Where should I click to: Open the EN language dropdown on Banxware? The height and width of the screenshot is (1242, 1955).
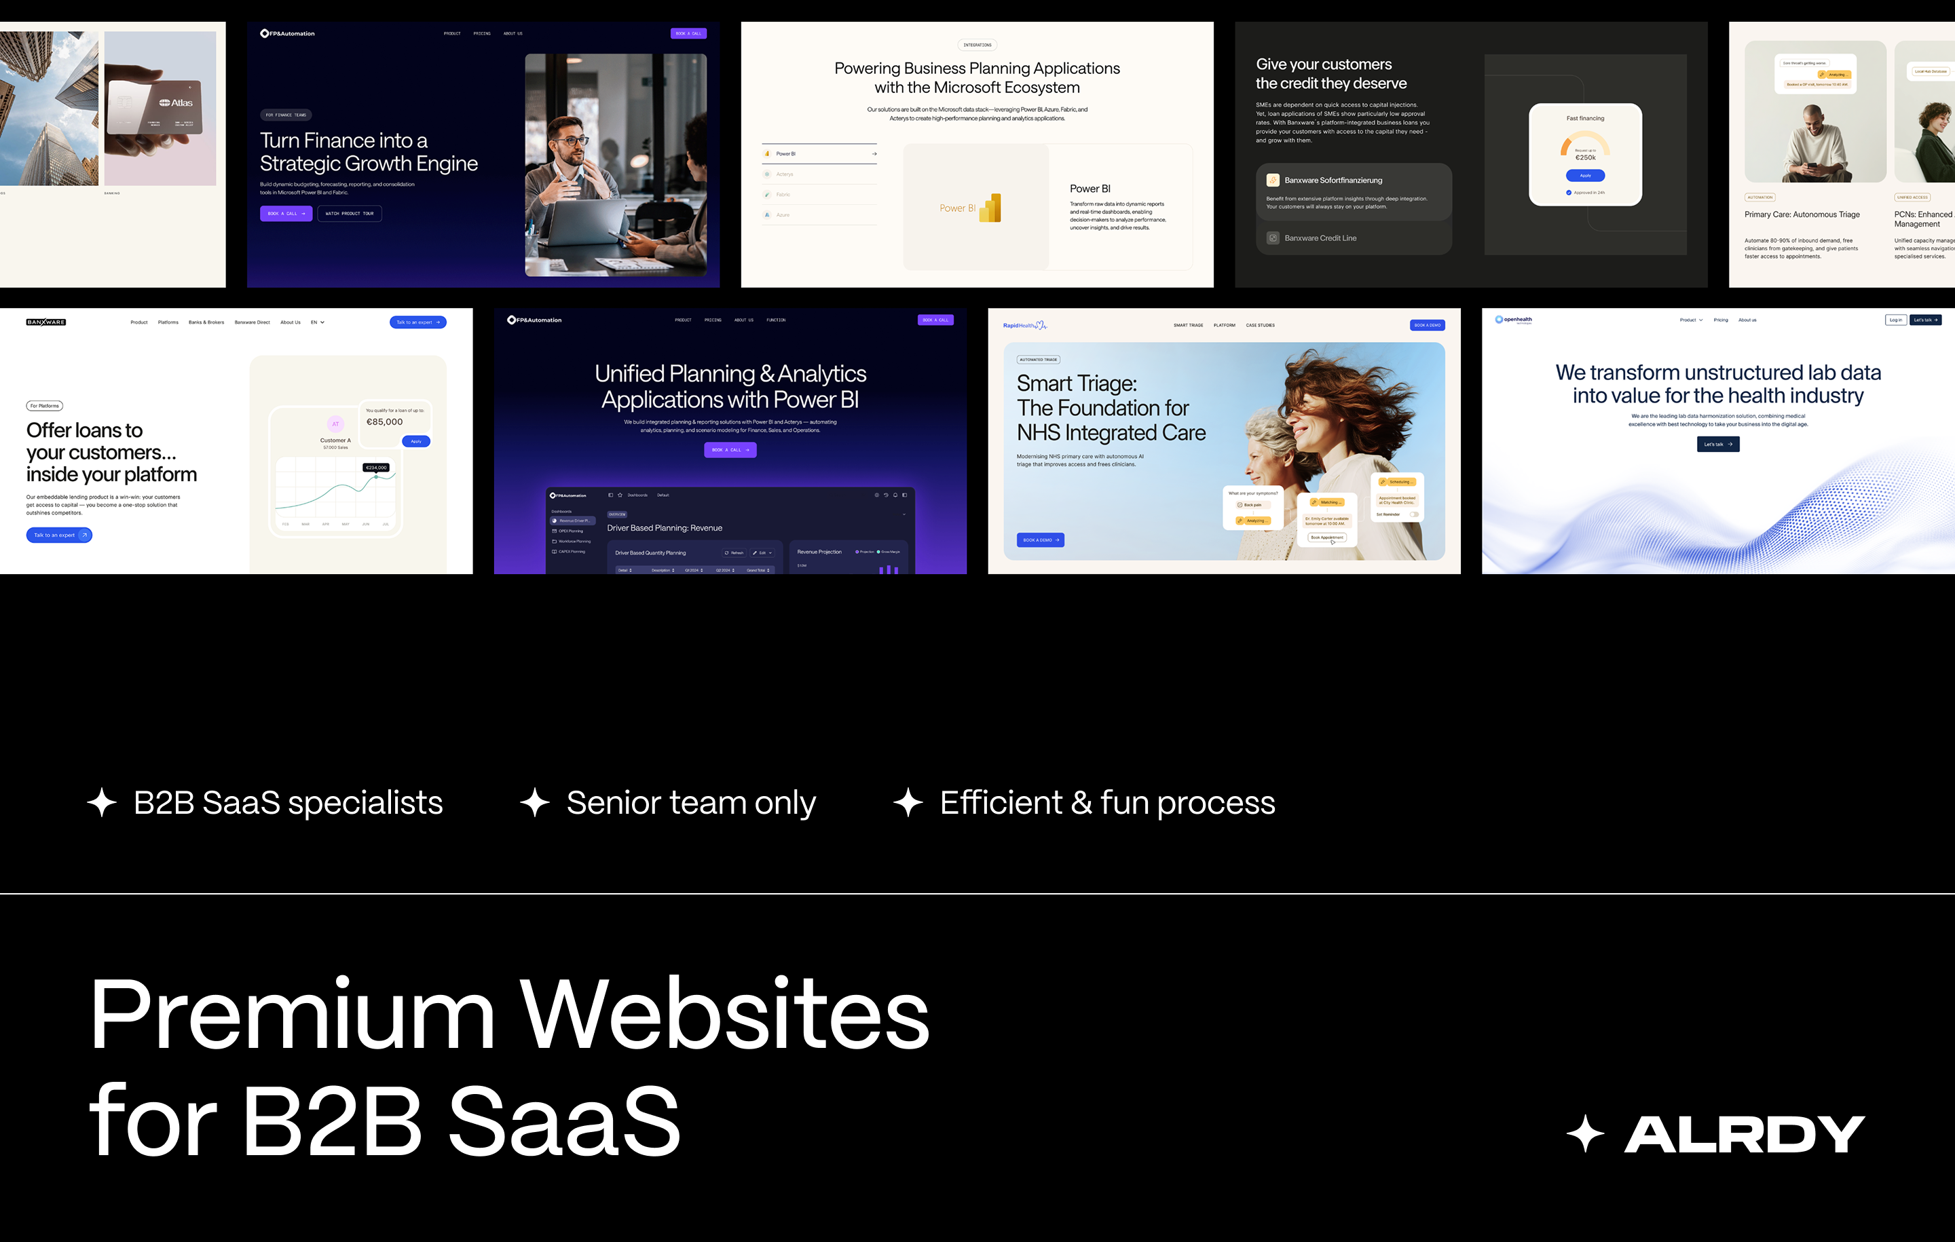(x=318, y=322)
